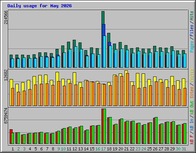Click the cyan pages bar for day 31
196x153 pixels.
[x=185, y=60]
